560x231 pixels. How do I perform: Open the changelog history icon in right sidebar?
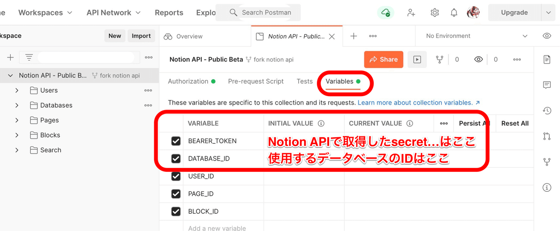coord(547,111)
